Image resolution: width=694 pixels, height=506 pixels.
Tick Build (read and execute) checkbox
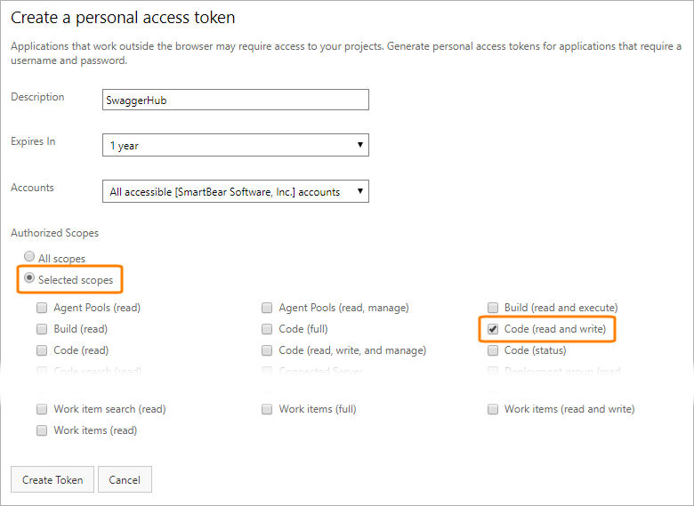pyautogui.click(x=493, y=308)
